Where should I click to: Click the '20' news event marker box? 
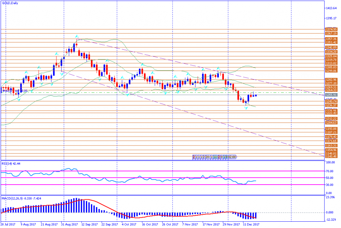[x=207, y=157]
